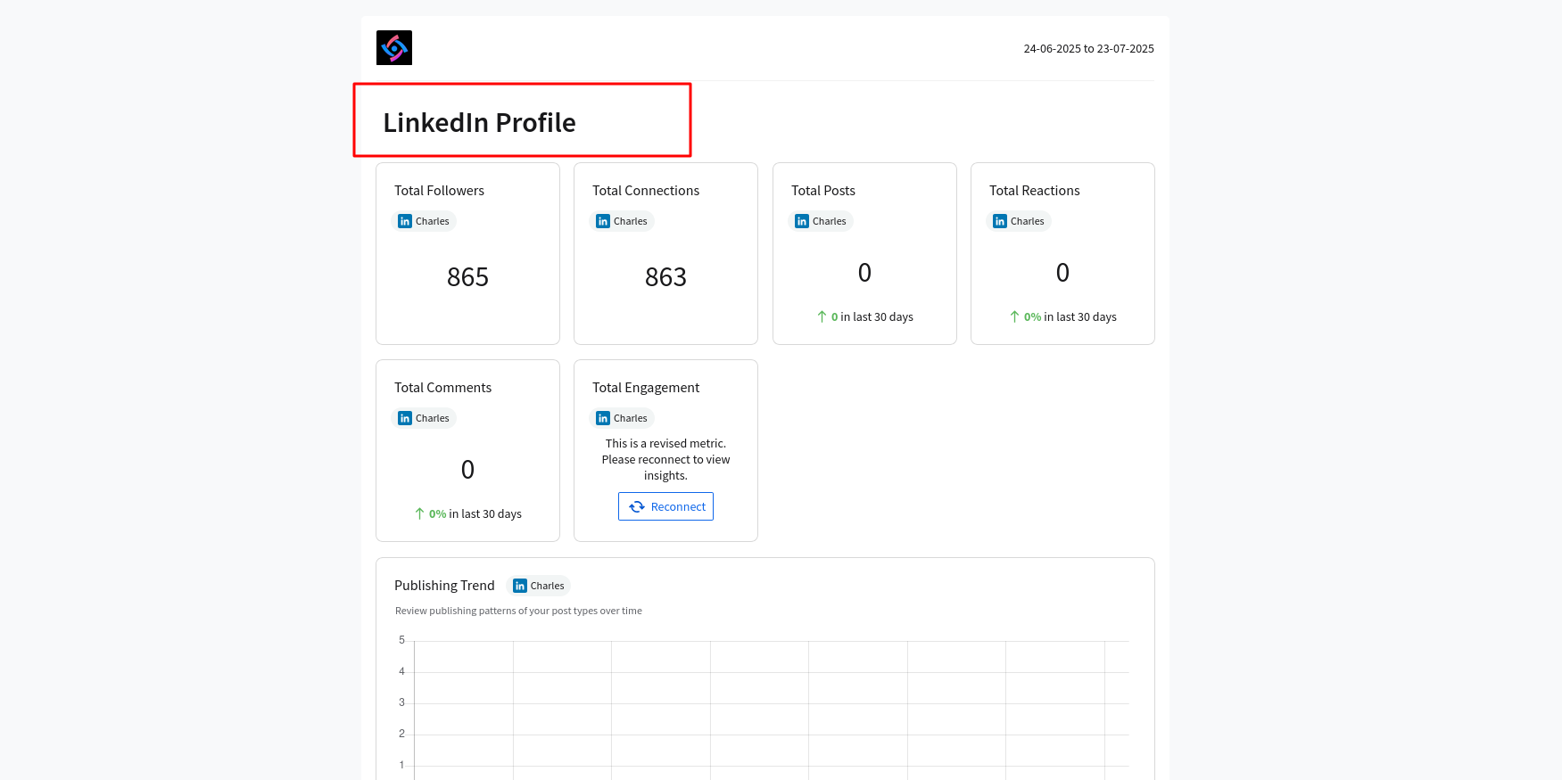
Task: Click the zero value in Total Comments
Action: pos(467,470)
